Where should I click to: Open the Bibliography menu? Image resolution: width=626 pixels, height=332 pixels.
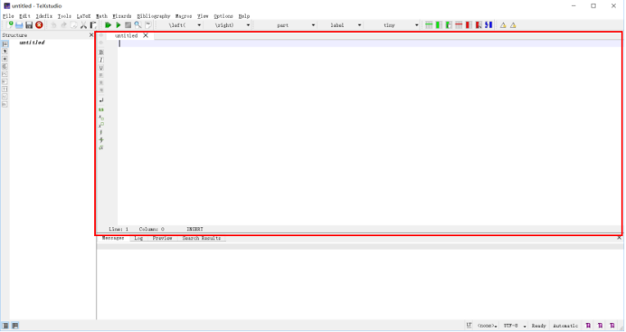tap(154, 16)
